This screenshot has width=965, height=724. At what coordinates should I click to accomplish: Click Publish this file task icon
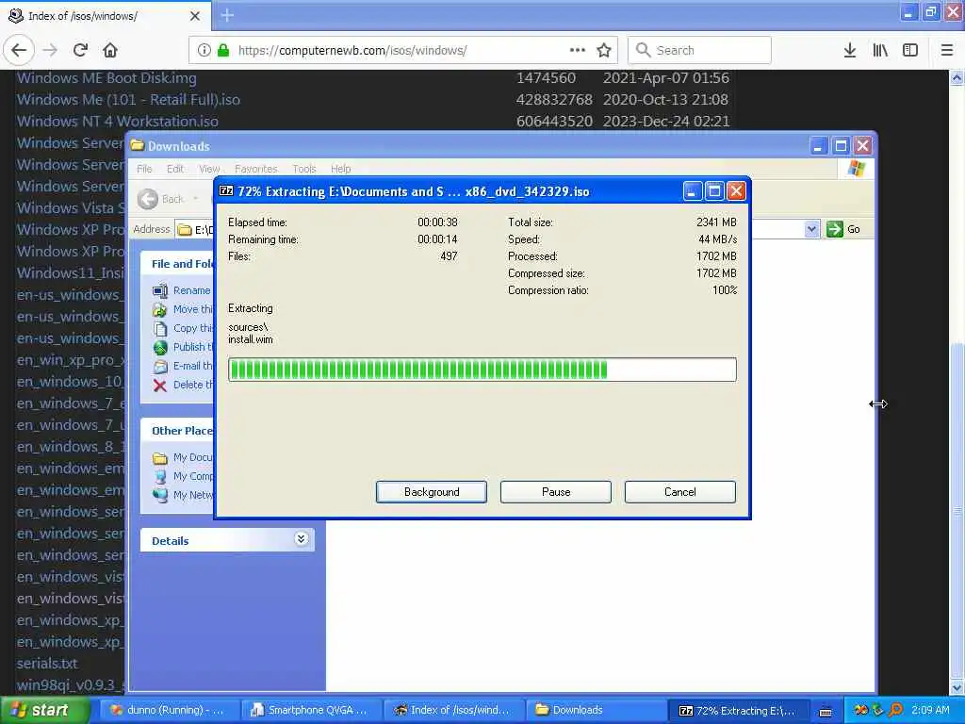[x=160, y=348]
